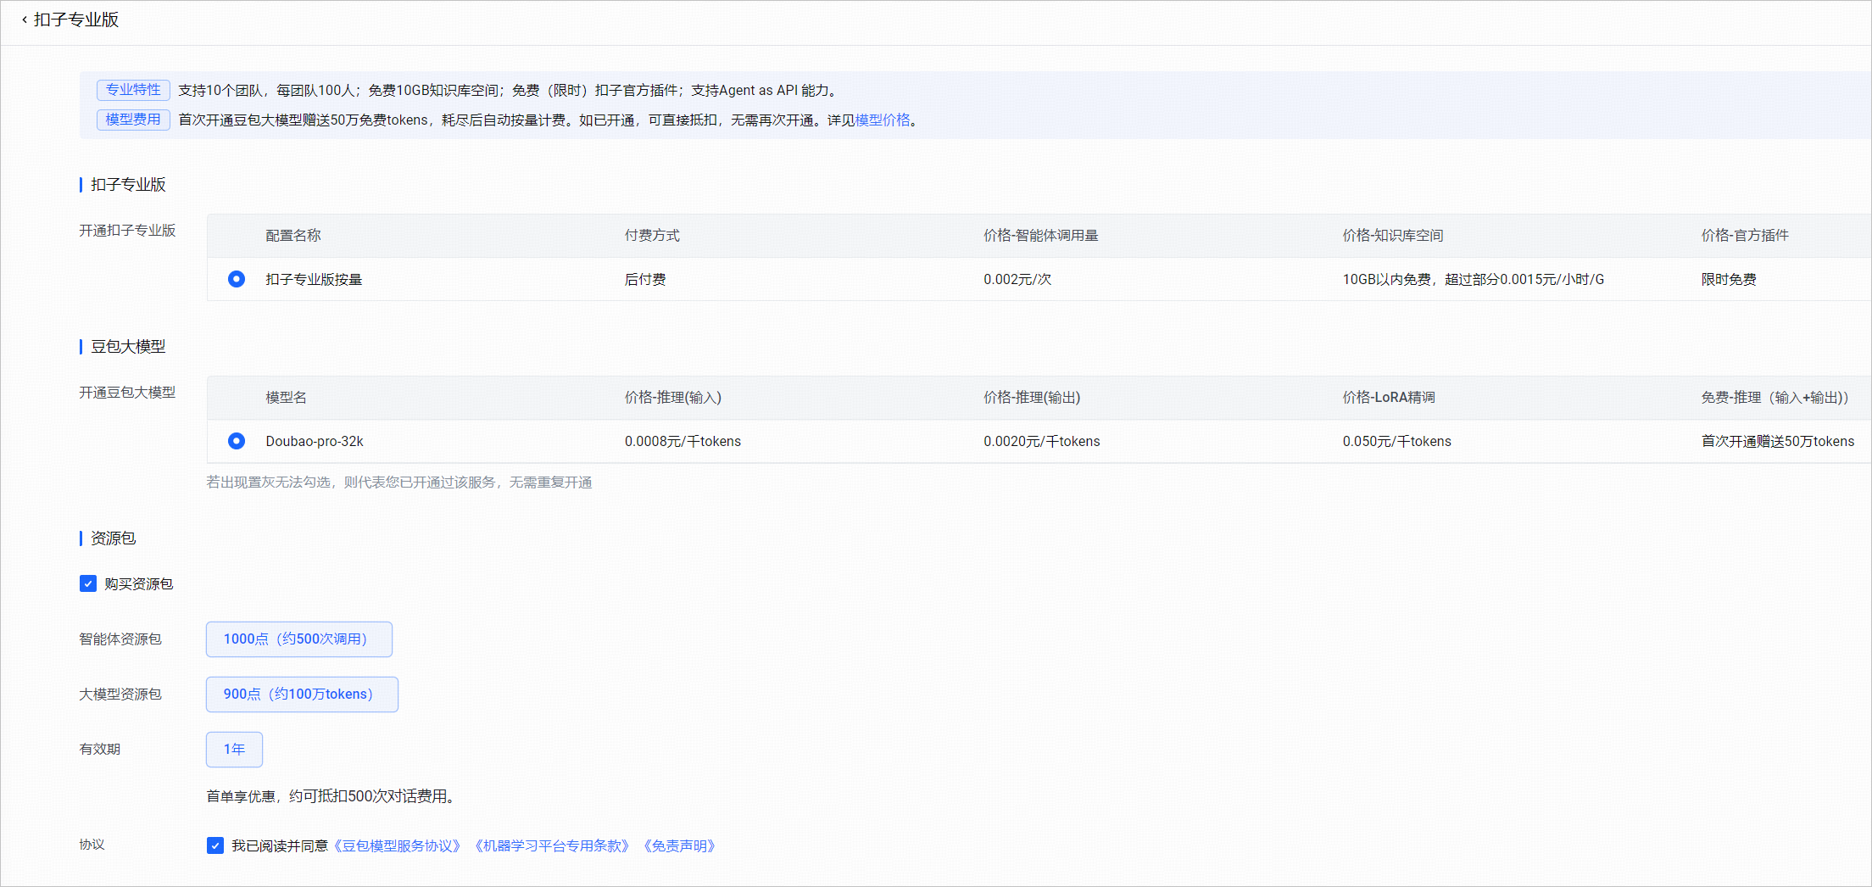Click the 配置名称 column header
Screen dimensions: 1872x887
point(293,236)
